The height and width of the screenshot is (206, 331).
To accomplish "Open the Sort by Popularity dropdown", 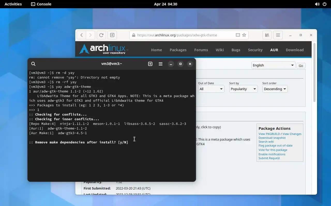I will pyautogui.click(x=243, y=89).
